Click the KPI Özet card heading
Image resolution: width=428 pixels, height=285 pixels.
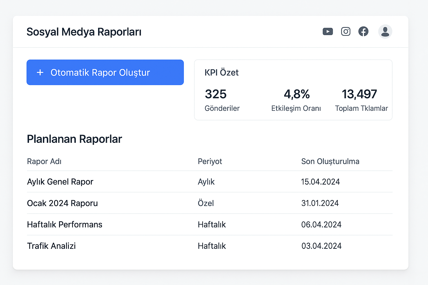click(222, 73)
